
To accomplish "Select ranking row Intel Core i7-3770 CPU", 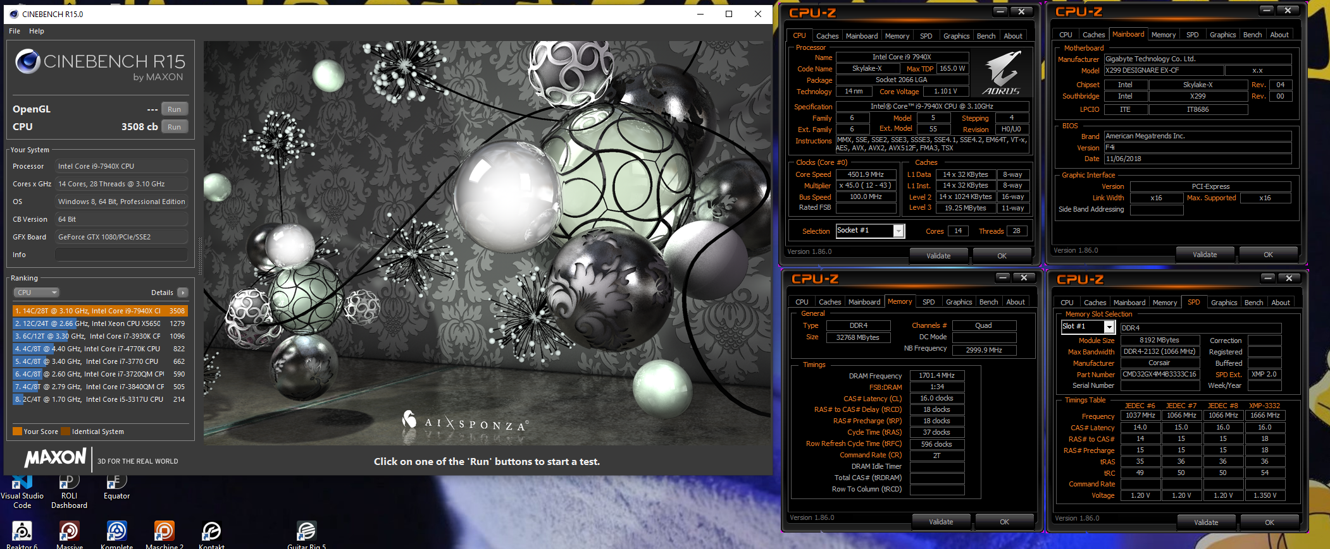I will (100, 361).
